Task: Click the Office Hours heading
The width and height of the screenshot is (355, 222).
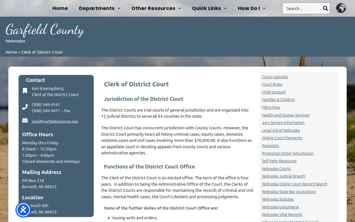Action: (38, 134)
